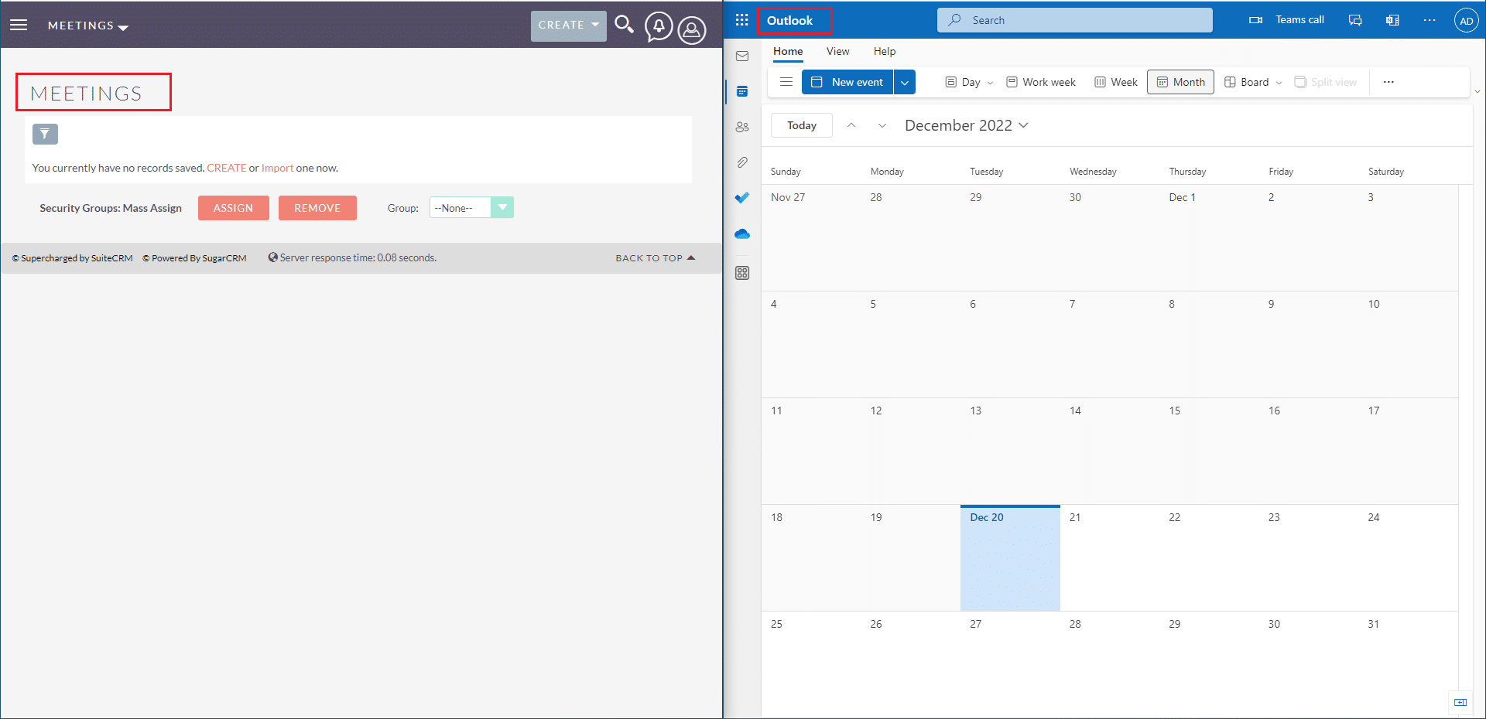Open the Outlook app launcher grid
The height and width of the screenshot is (719, 1486).
point(741,20)
